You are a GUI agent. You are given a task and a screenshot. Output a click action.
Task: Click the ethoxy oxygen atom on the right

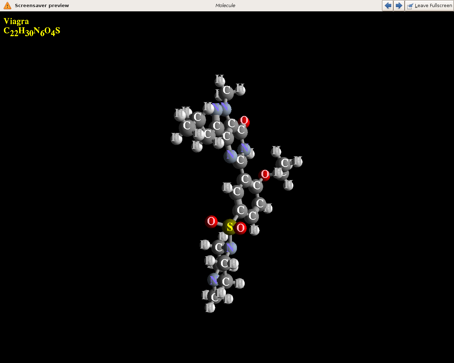click(265, 174)
